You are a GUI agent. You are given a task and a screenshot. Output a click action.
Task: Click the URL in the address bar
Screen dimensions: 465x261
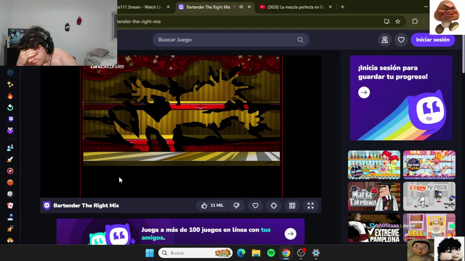139,21
